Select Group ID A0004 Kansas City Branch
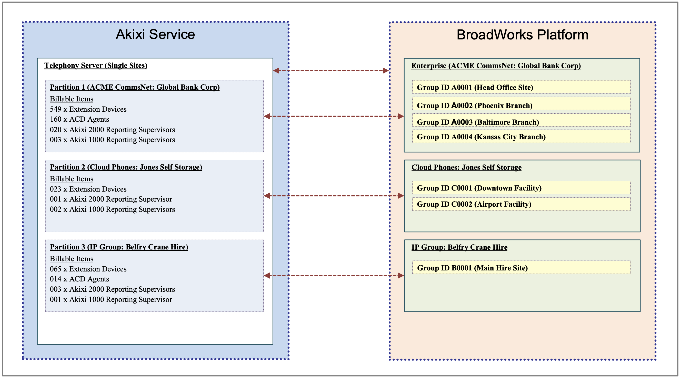Viewport: 680px width, 378px height. click(521, 136)
